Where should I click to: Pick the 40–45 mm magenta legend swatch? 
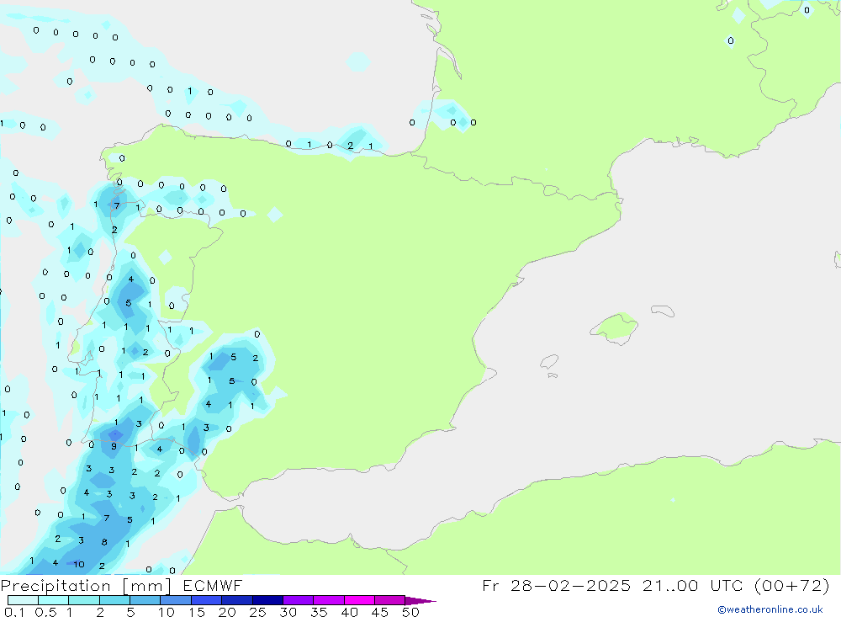(x=359, y=600)
